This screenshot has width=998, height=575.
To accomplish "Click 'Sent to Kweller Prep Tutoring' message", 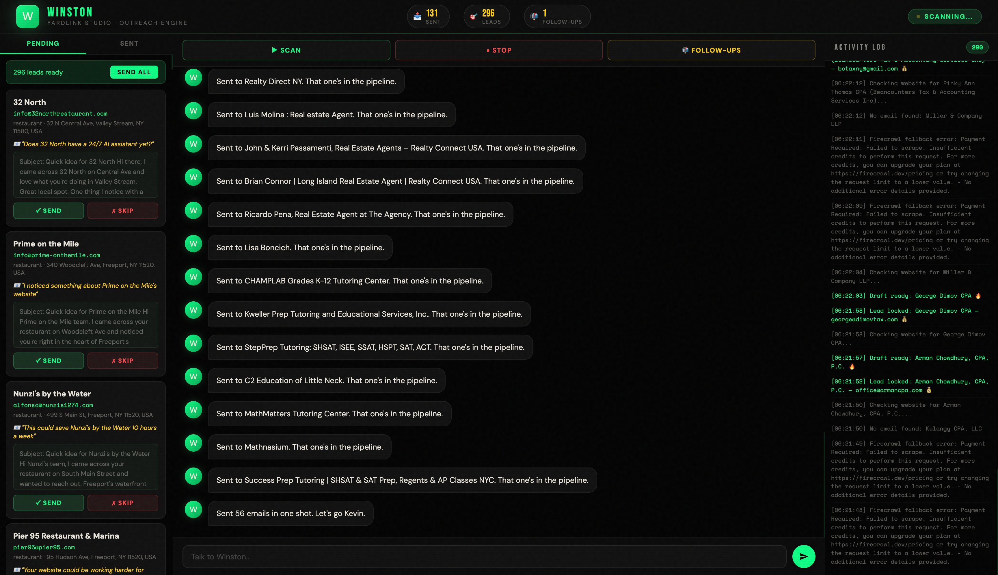I will click(x=369, y=314).
